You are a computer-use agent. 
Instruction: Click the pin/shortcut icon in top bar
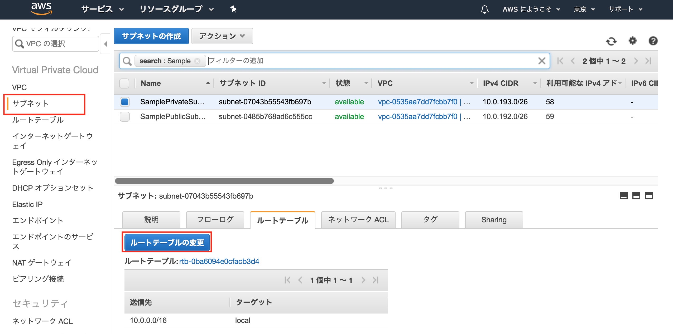[233, 9]
